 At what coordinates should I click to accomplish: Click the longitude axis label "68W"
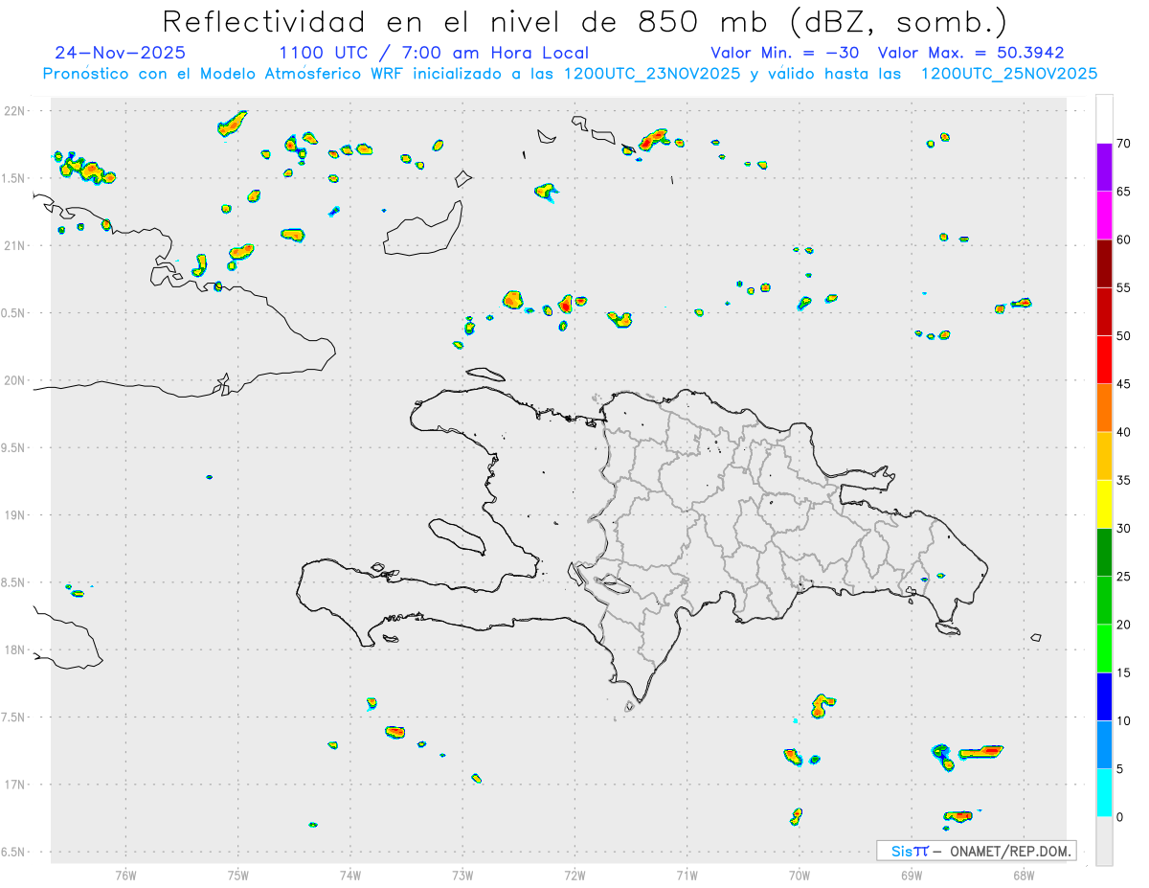click(1024, 876)
